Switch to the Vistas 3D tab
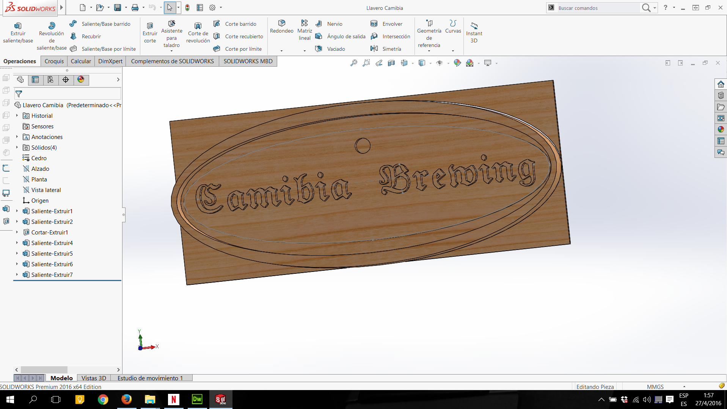 coord(94,378)
